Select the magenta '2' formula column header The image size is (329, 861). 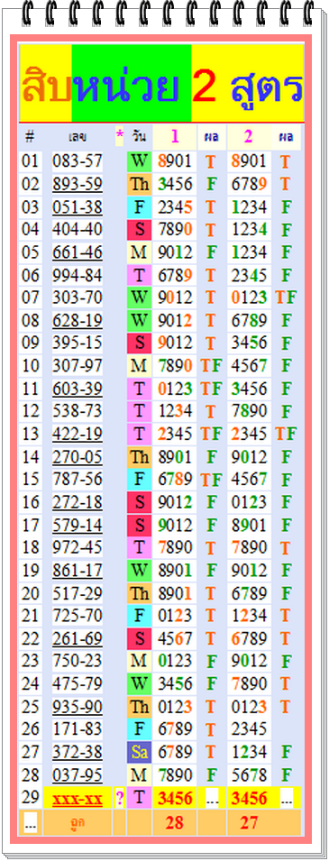coord(249,137)
